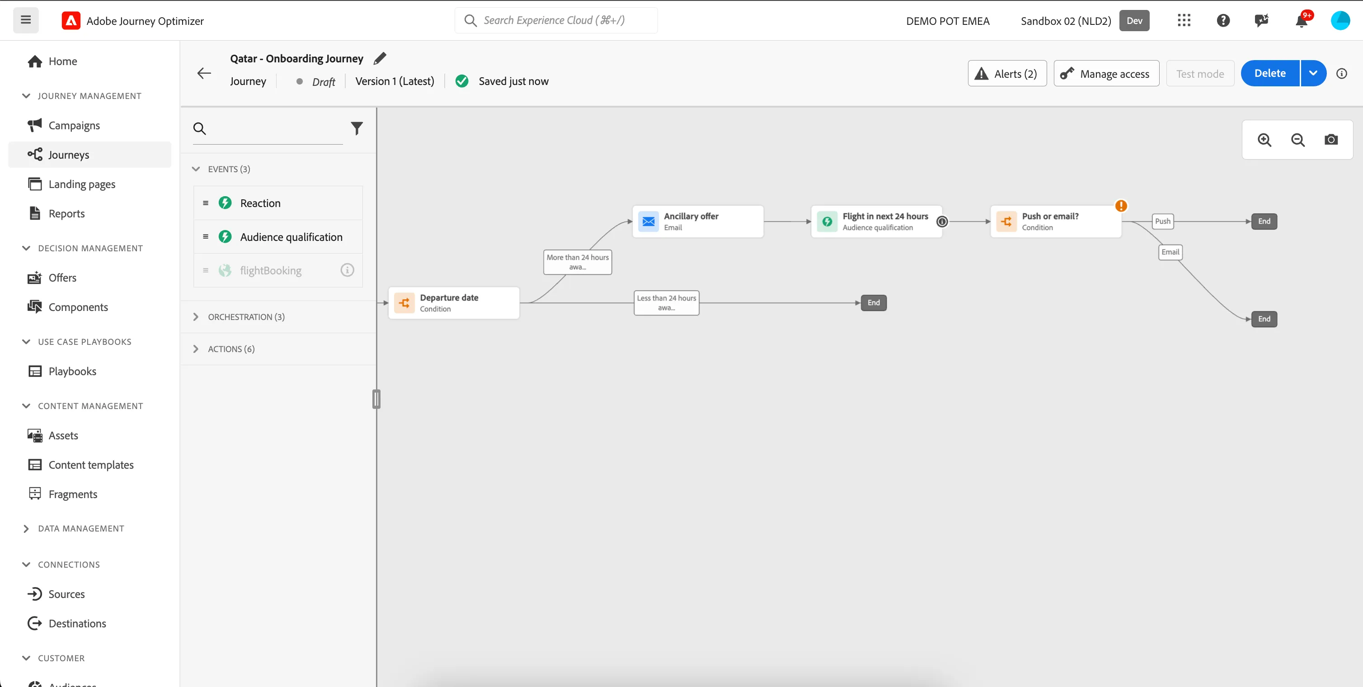Click the Adobe logo icon
Screen dimensions: 1363x687
pos(71,21)
